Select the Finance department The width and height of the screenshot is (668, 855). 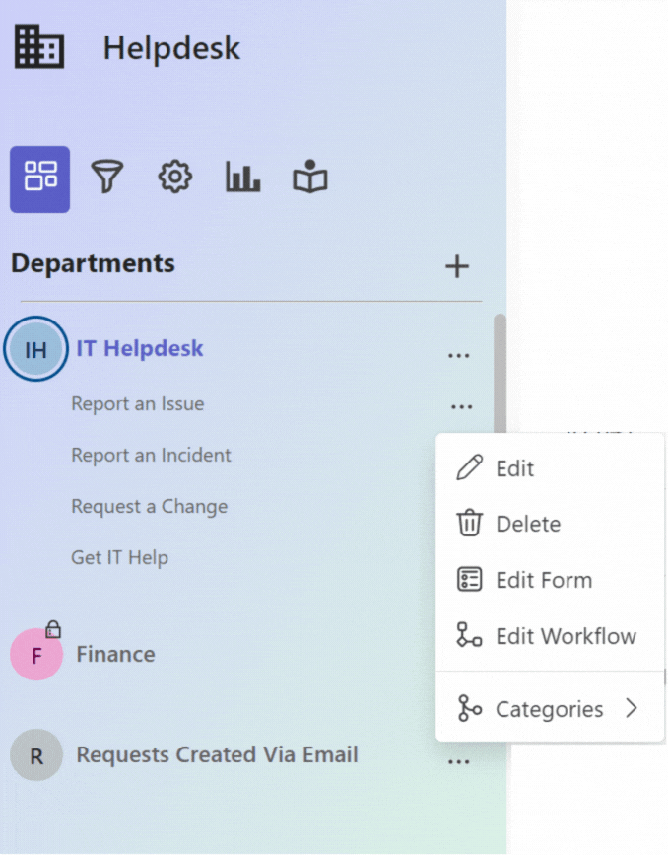(x=115, y=654)
